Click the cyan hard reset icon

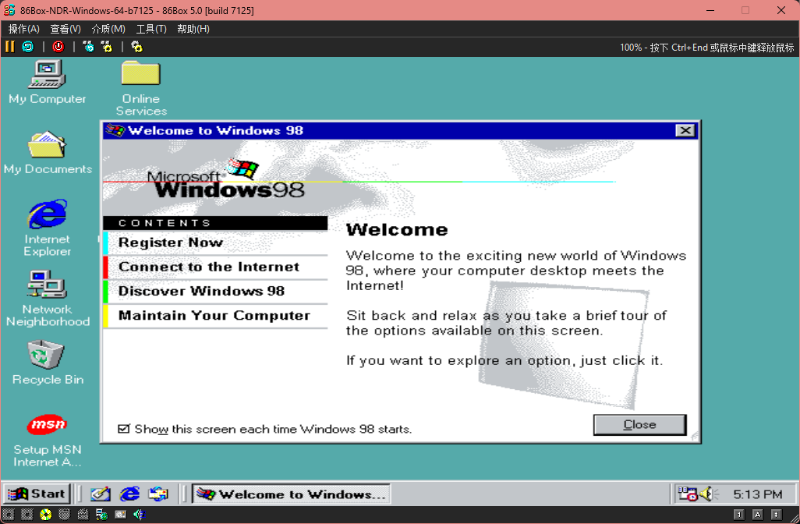(x=28, y=47)
